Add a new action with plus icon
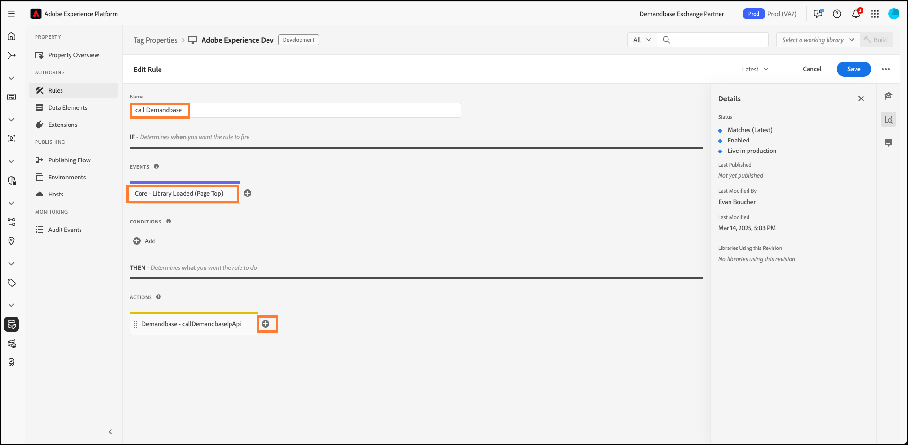 click(266, 324)
